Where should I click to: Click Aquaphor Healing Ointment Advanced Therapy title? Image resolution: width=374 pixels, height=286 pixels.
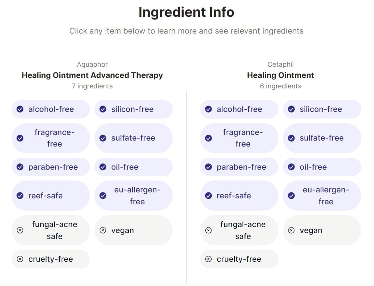tap(92, 75)
